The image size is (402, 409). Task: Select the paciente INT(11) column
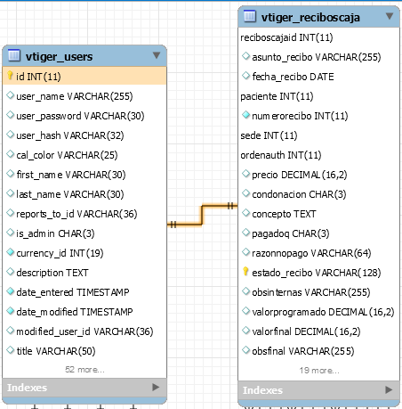[x=318, y=96]
